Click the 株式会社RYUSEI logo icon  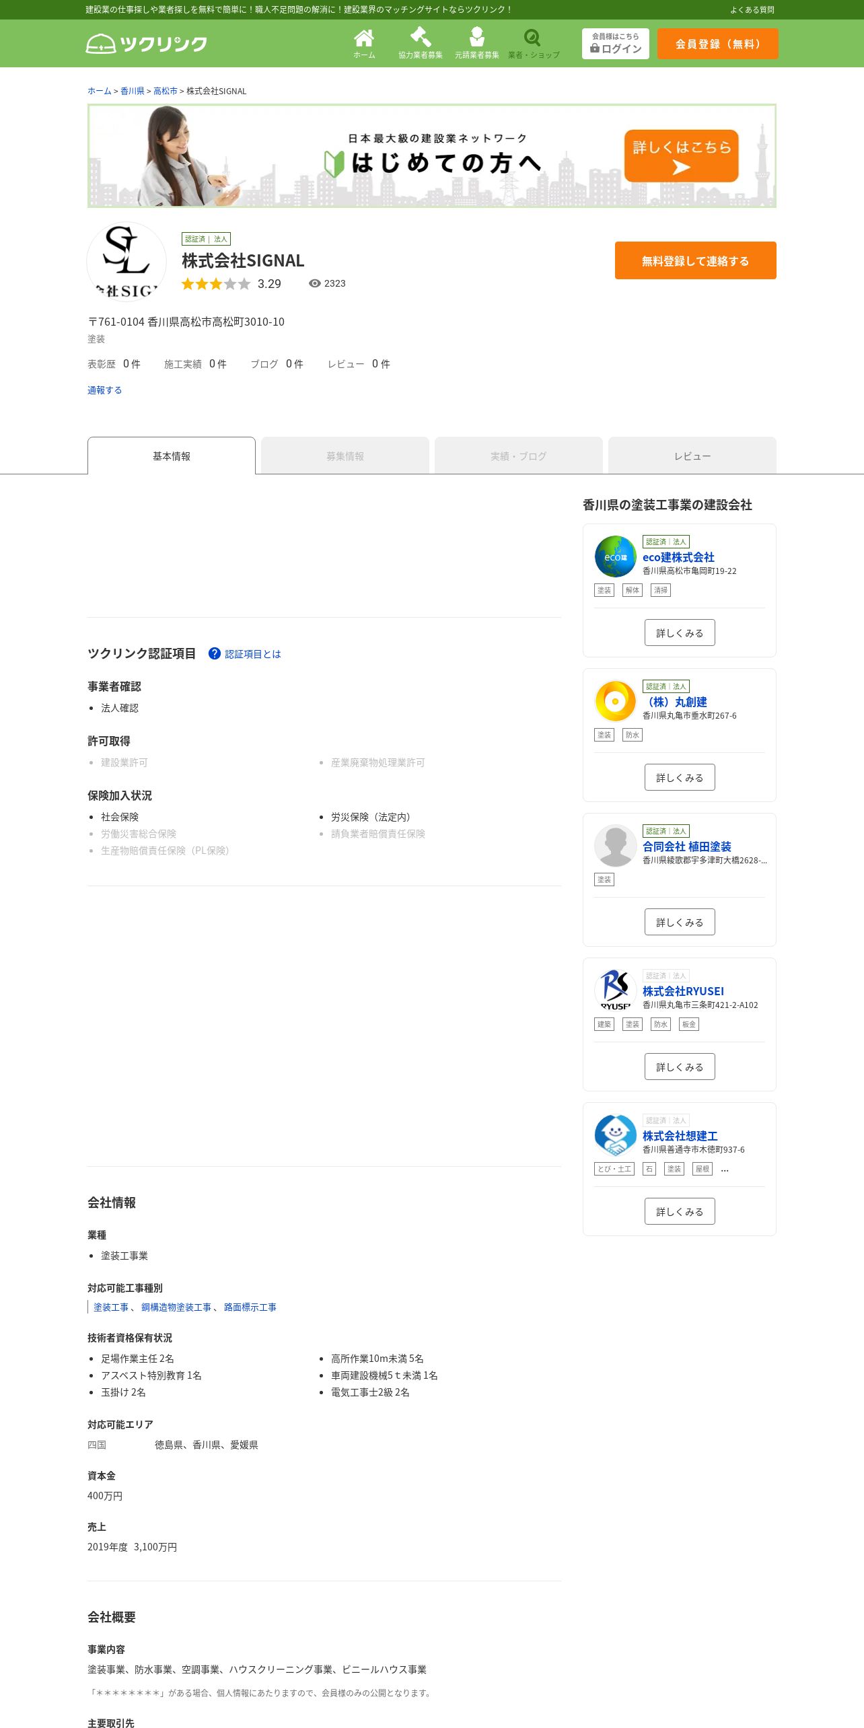point(616,991)
